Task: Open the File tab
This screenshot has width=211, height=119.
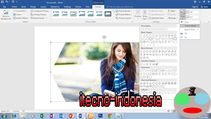Action: [4, 7]
